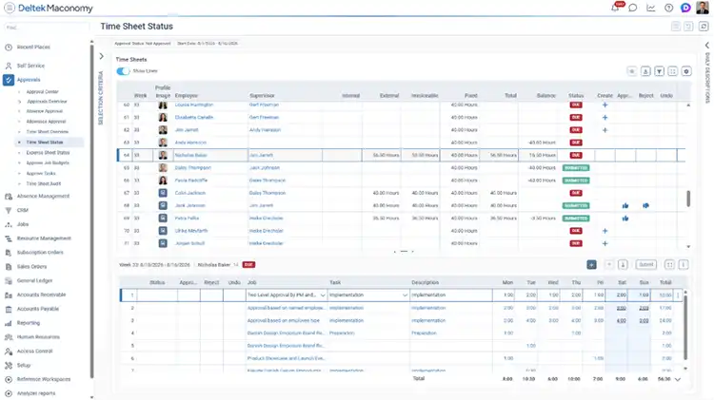The width and height of the screenshot is (714, 400).
Task: Click the filter icon in Time Sheets toolbar
Action: pyautogui.click(x=660, y=71)
